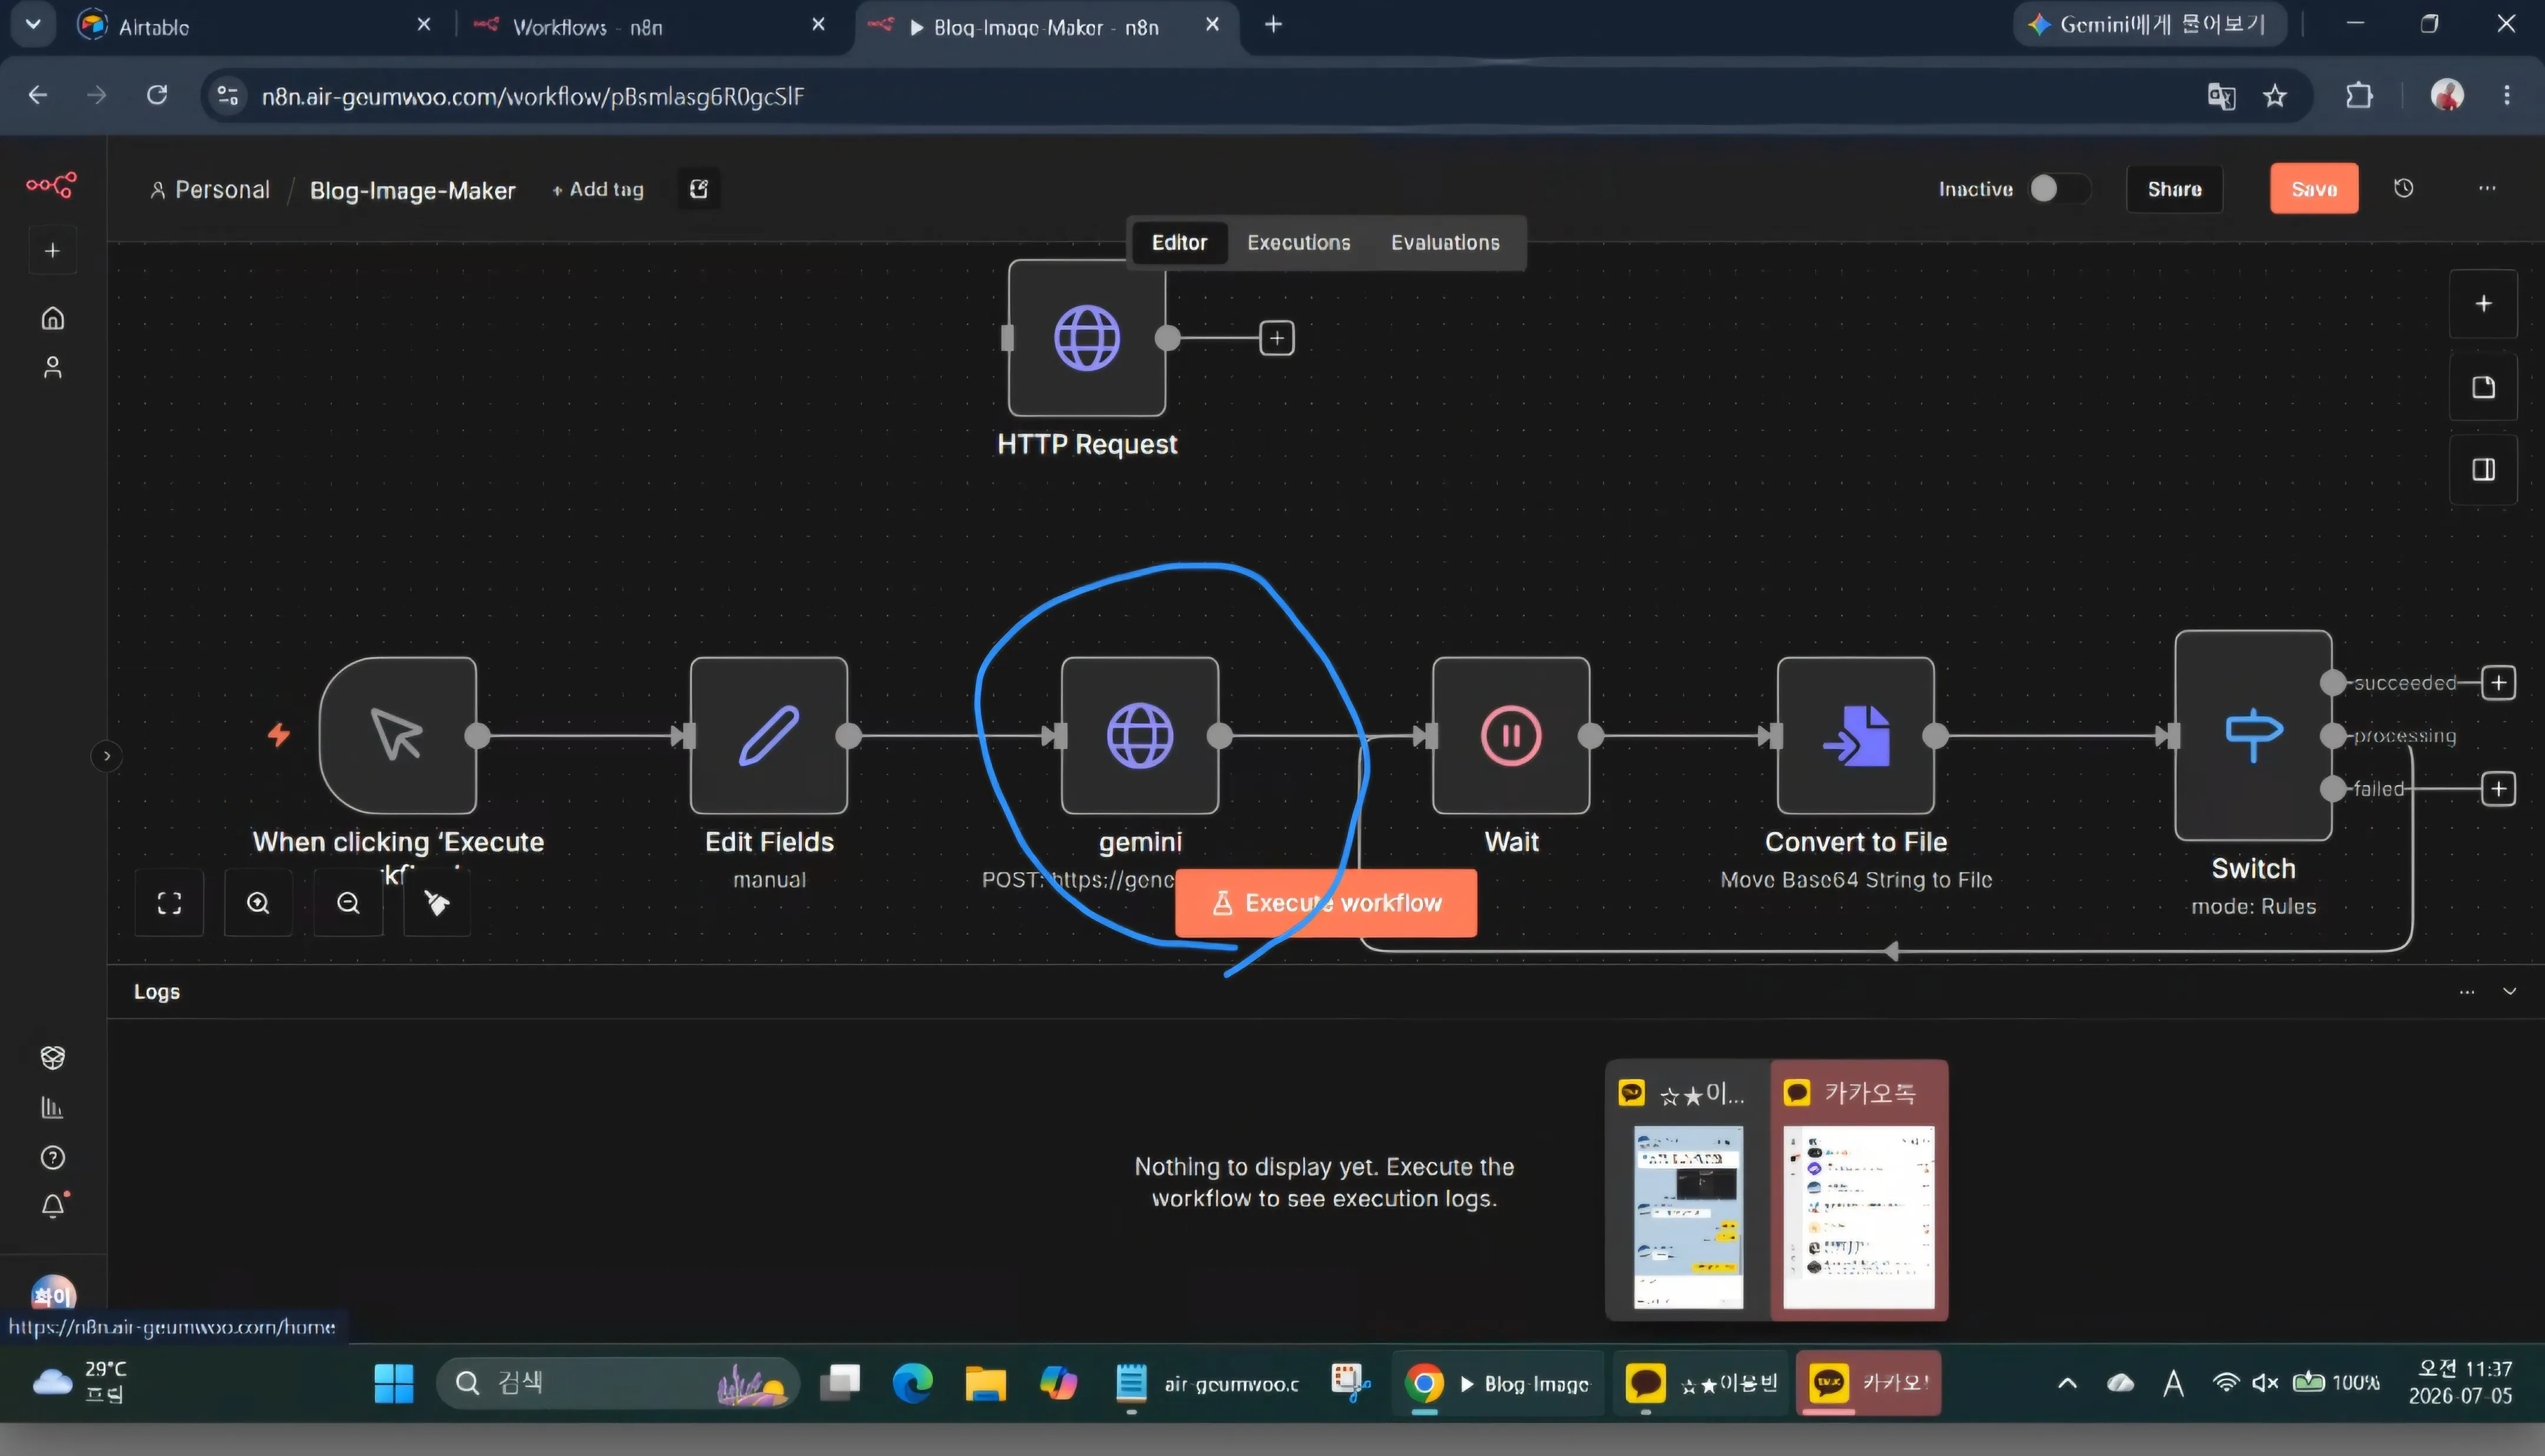
Task: Click the tidy-up nodes icon
Action: [x=437, y=903]
